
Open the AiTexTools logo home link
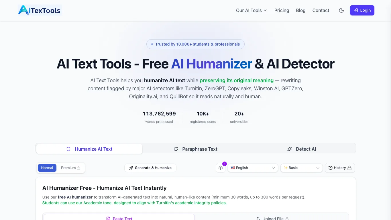pyautogui.click(x=40, y=10)
